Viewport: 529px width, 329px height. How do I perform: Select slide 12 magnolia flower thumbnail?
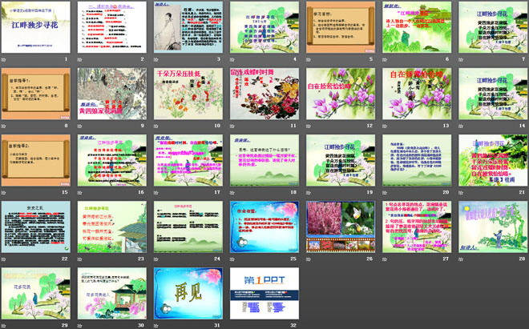341,94
